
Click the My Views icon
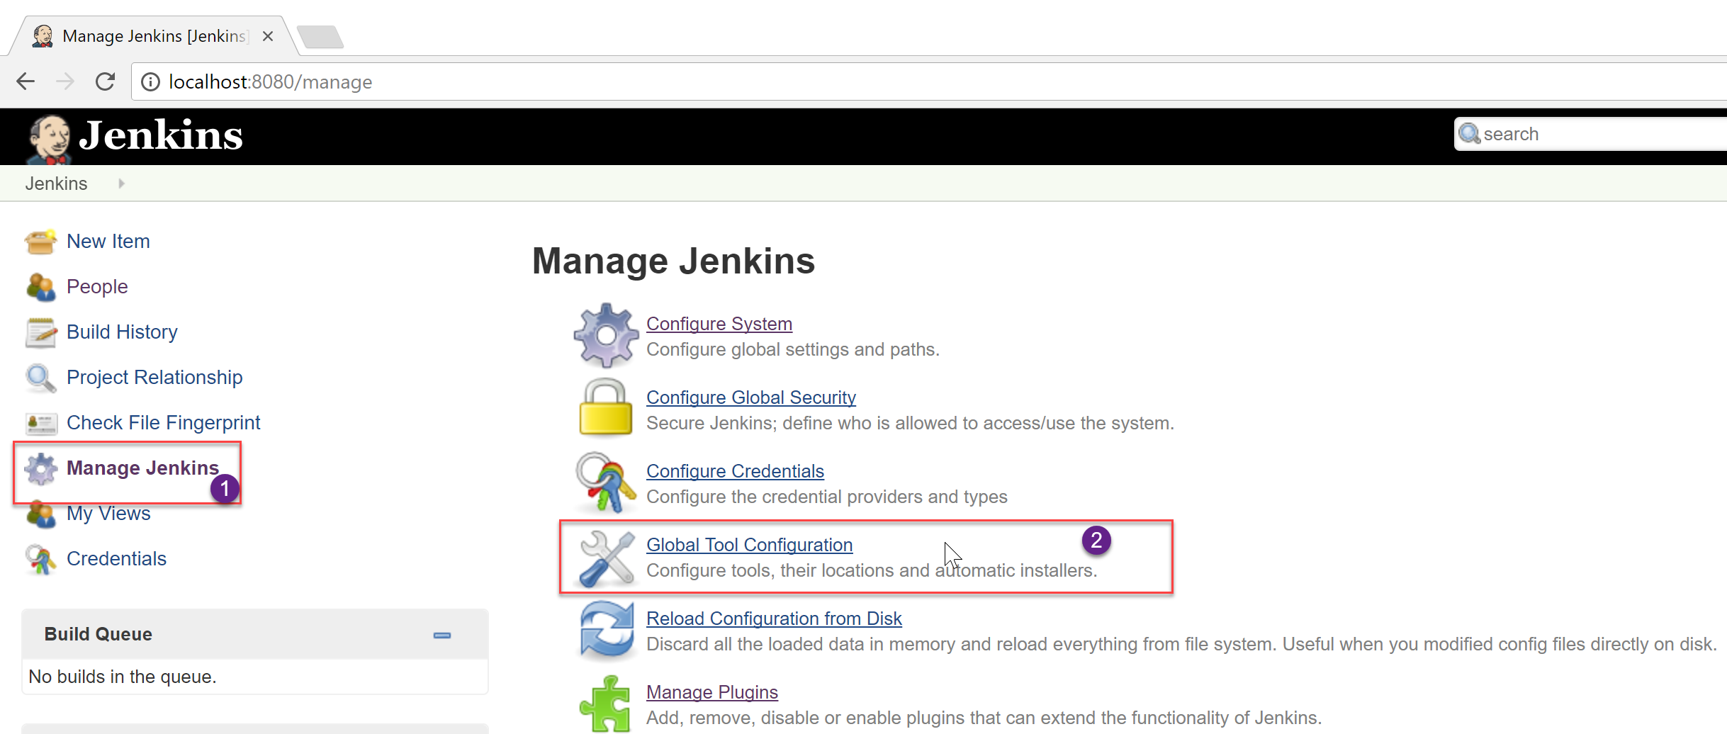[x=40, y=515]
